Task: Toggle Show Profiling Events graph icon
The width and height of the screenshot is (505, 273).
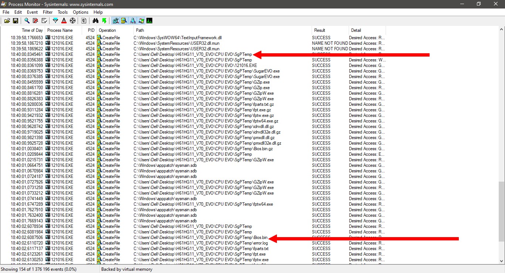Action: coord(149,21)
